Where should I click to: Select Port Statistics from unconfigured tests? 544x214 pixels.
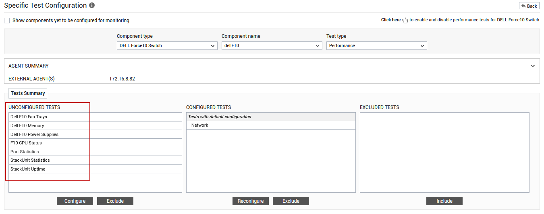(x=96, y=152)
